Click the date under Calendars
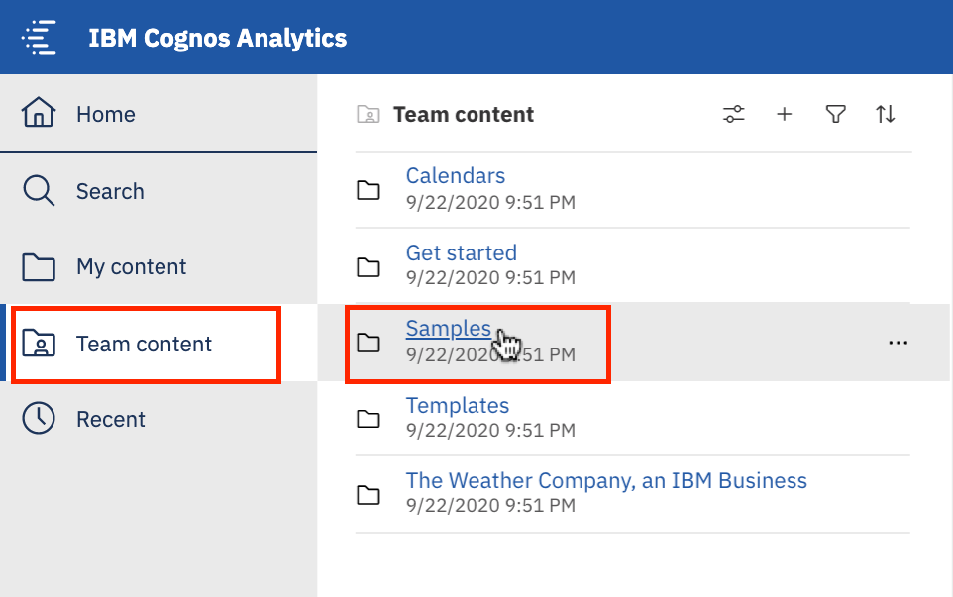This screenshot has width=953, height=597. [x=490, y=202]
